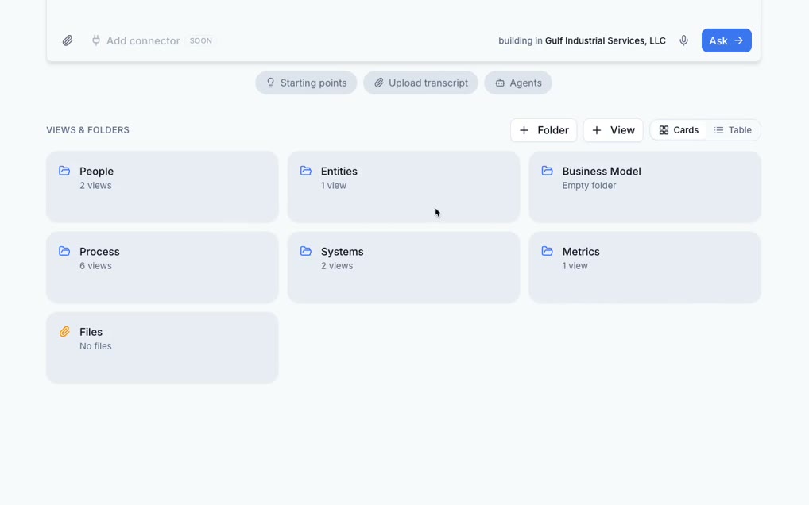Open the Systems folder title

click(342, 252)
